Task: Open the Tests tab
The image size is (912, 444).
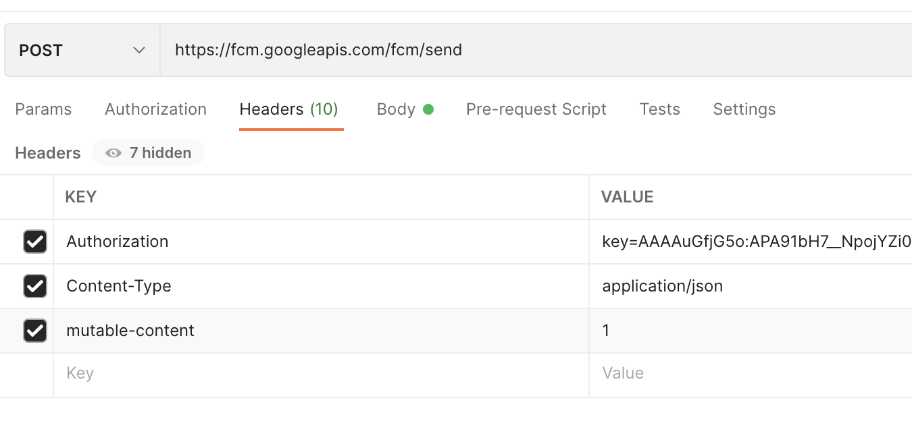Action: point(659,109)
